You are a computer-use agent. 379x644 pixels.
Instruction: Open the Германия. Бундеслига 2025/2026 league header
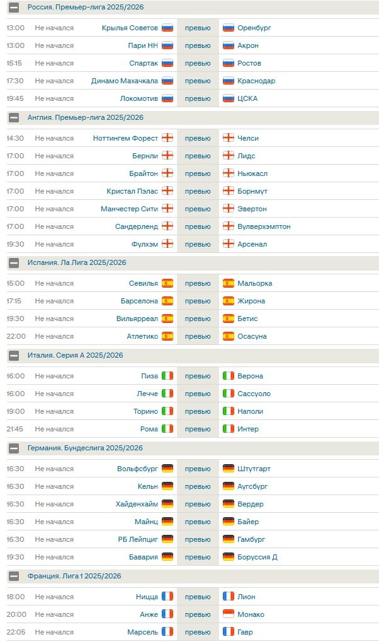click(85, 448)
